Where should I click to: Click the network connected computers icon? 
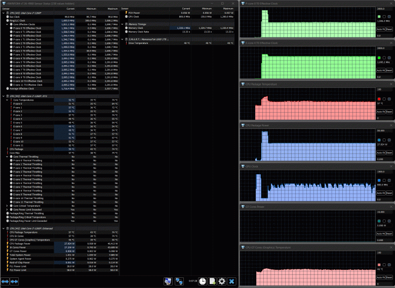(179, 281)
